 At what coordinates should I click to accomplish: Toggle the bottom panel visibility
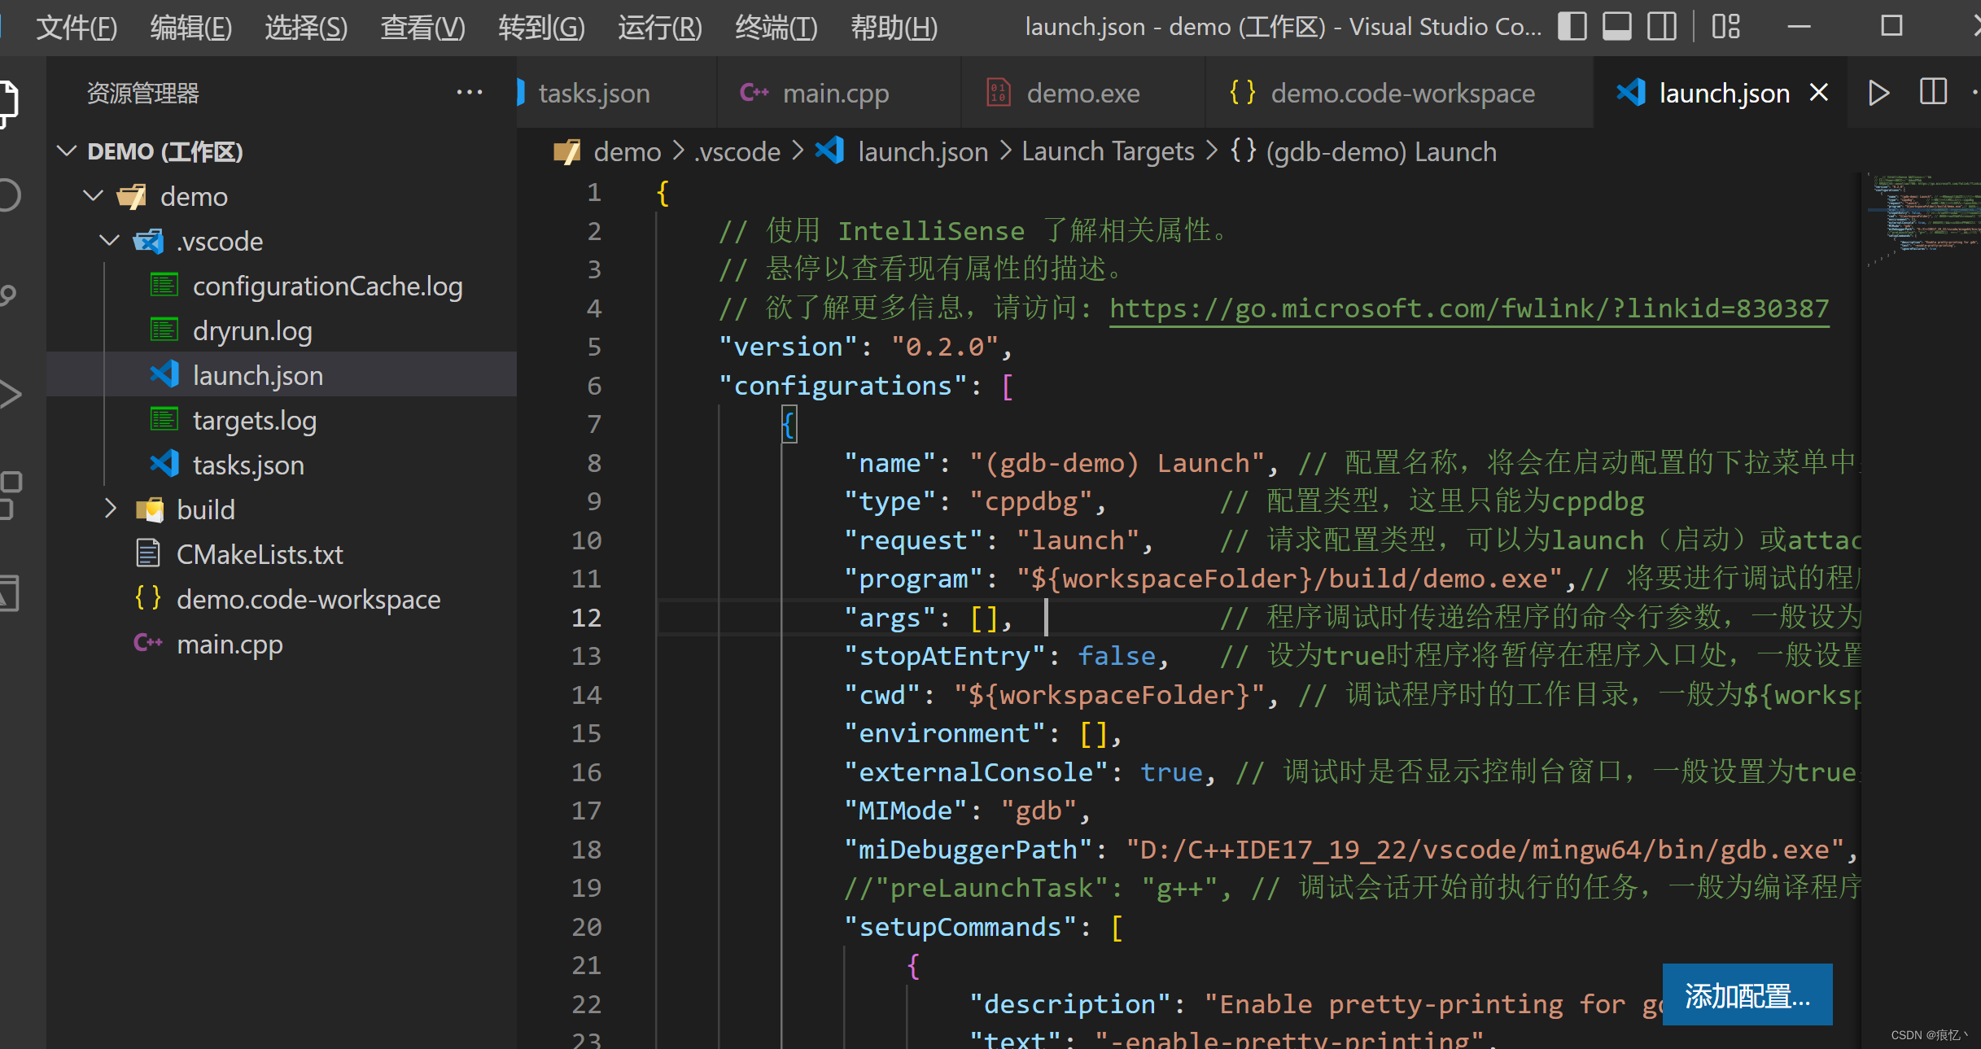[x=1616, y=26]
